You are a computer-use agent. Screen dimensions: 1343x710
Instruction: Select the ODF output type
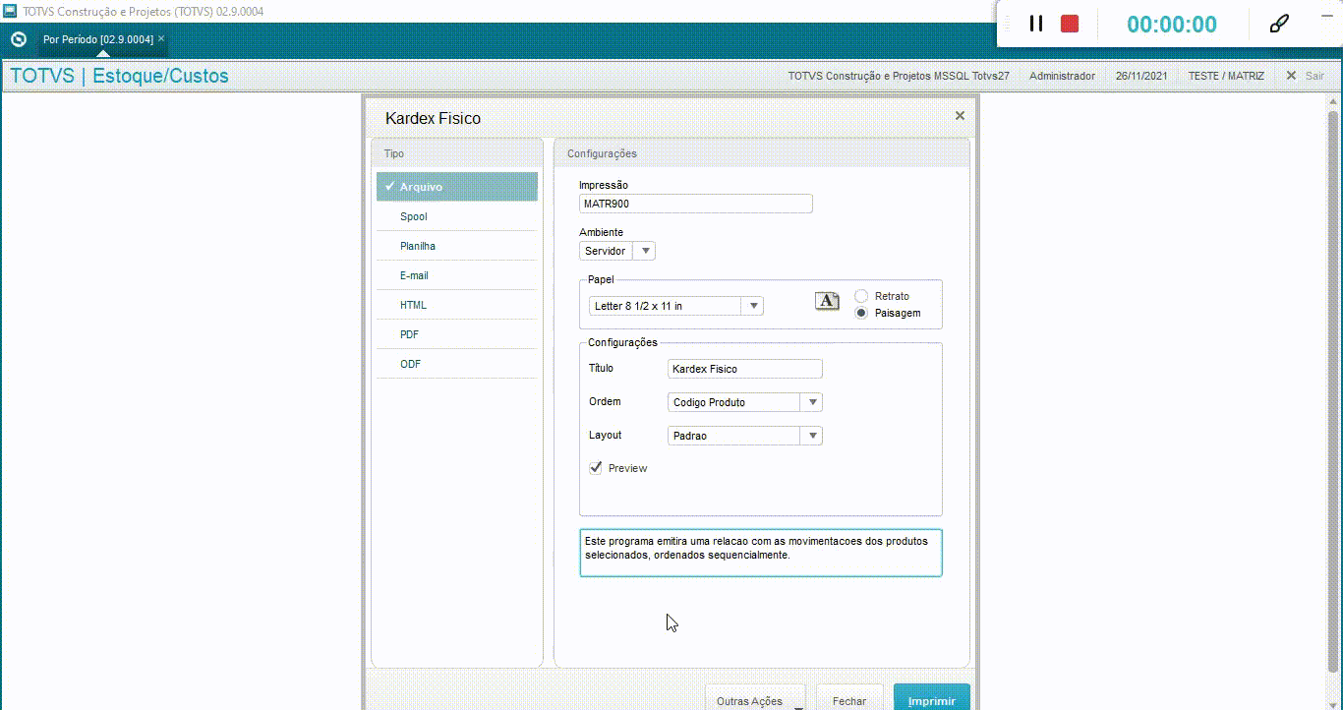[457, 364]
